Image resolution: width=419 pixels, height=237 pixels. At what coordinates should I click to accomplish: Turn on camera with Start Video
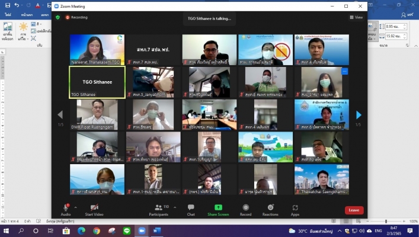pyautogui.click(x=94, y=208)
